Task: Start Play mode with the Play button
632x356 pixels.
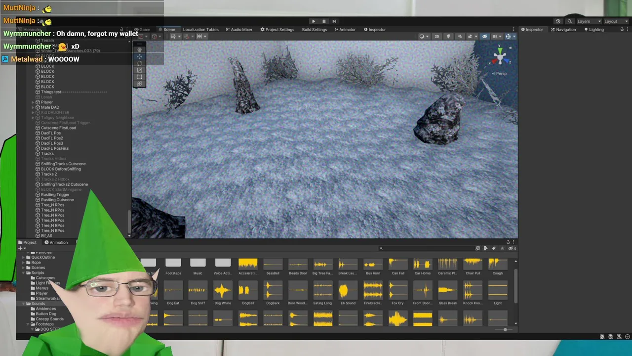Action: [x=314, y=21]
